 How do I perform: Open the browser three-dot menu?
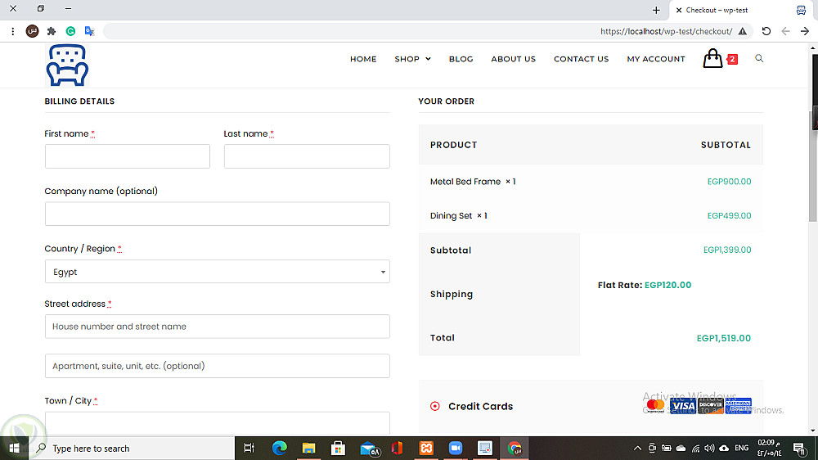(x=13, y=31)
